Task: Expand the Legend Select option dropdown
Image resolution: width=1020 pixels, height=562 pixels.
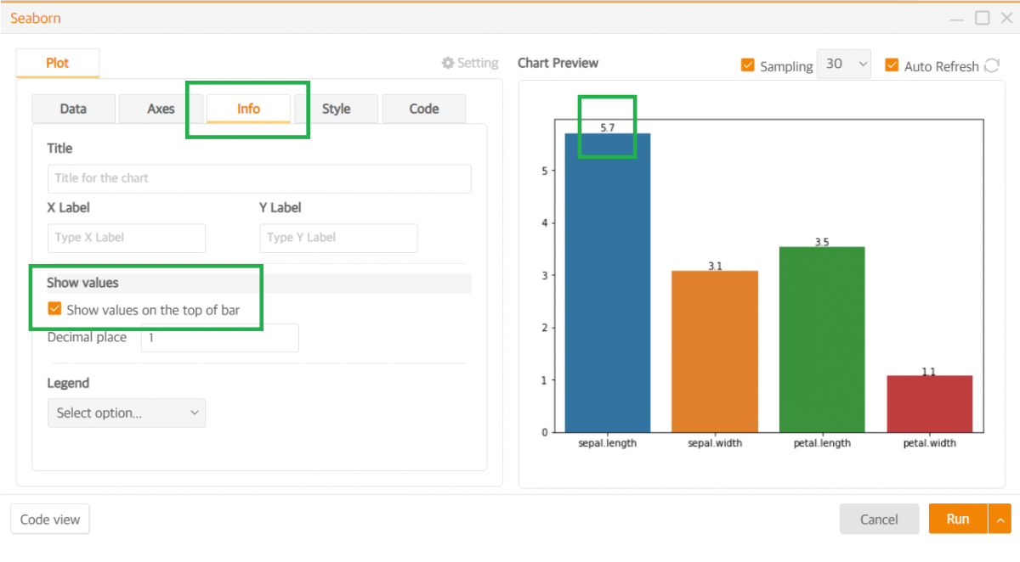Action: 126,413
